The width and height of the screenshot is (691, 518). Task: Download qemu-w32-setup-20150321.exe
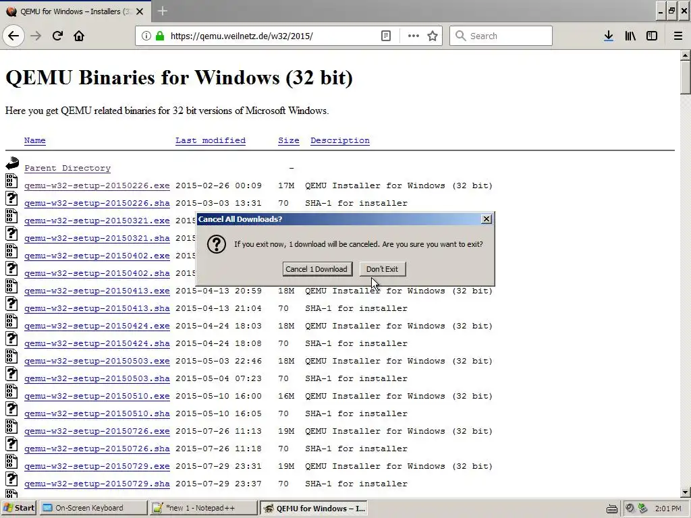pyautogui.click(x=97, y=221)
